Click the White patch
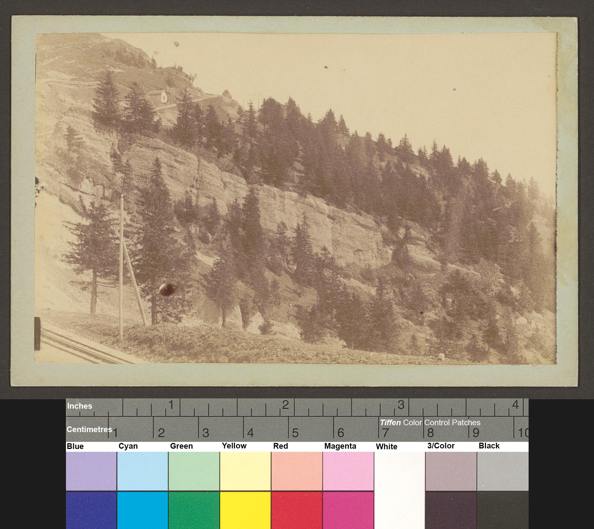 [x=400, y=490]
